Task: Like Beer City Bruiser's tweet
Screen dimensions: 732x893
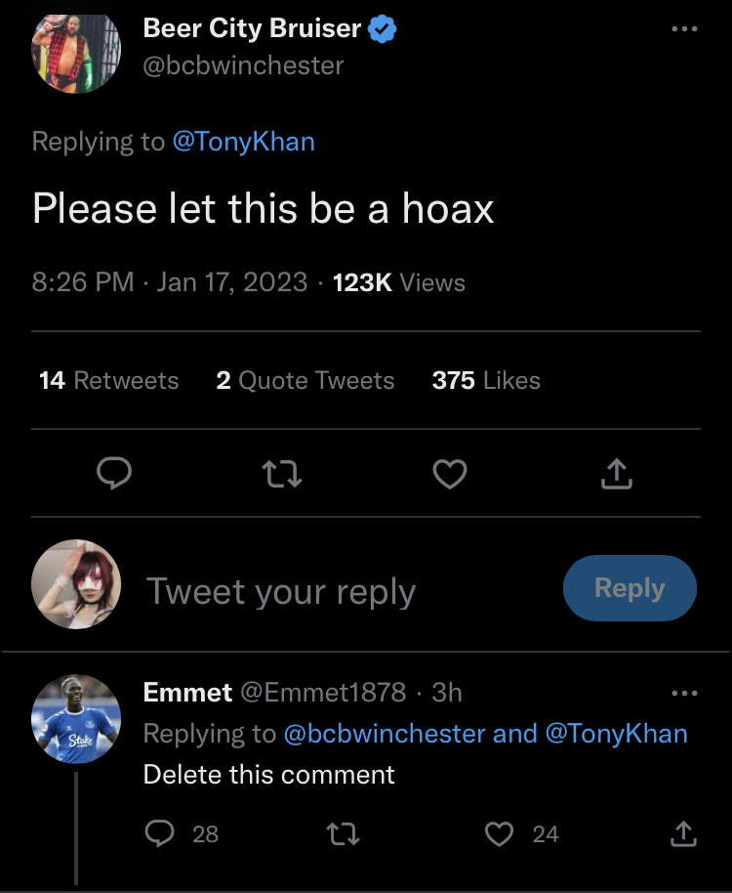Action: [x=450, y=474]
